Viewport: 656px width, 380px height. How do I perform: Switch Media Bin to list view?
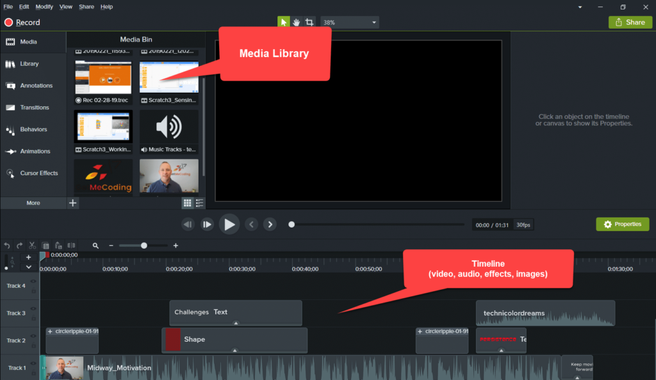click(200, 203)
